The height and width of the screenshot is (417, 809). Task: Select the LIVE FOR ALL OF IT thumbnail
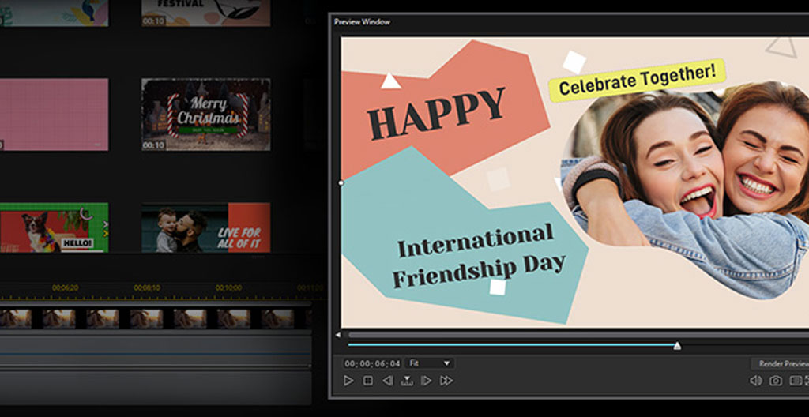[206, 227]
